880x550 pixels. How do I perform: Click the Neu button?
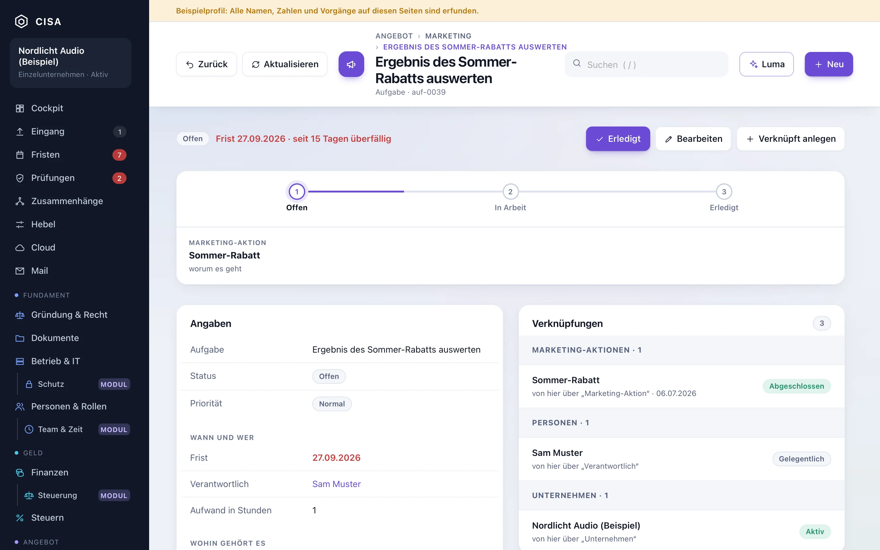coord(829,64)
